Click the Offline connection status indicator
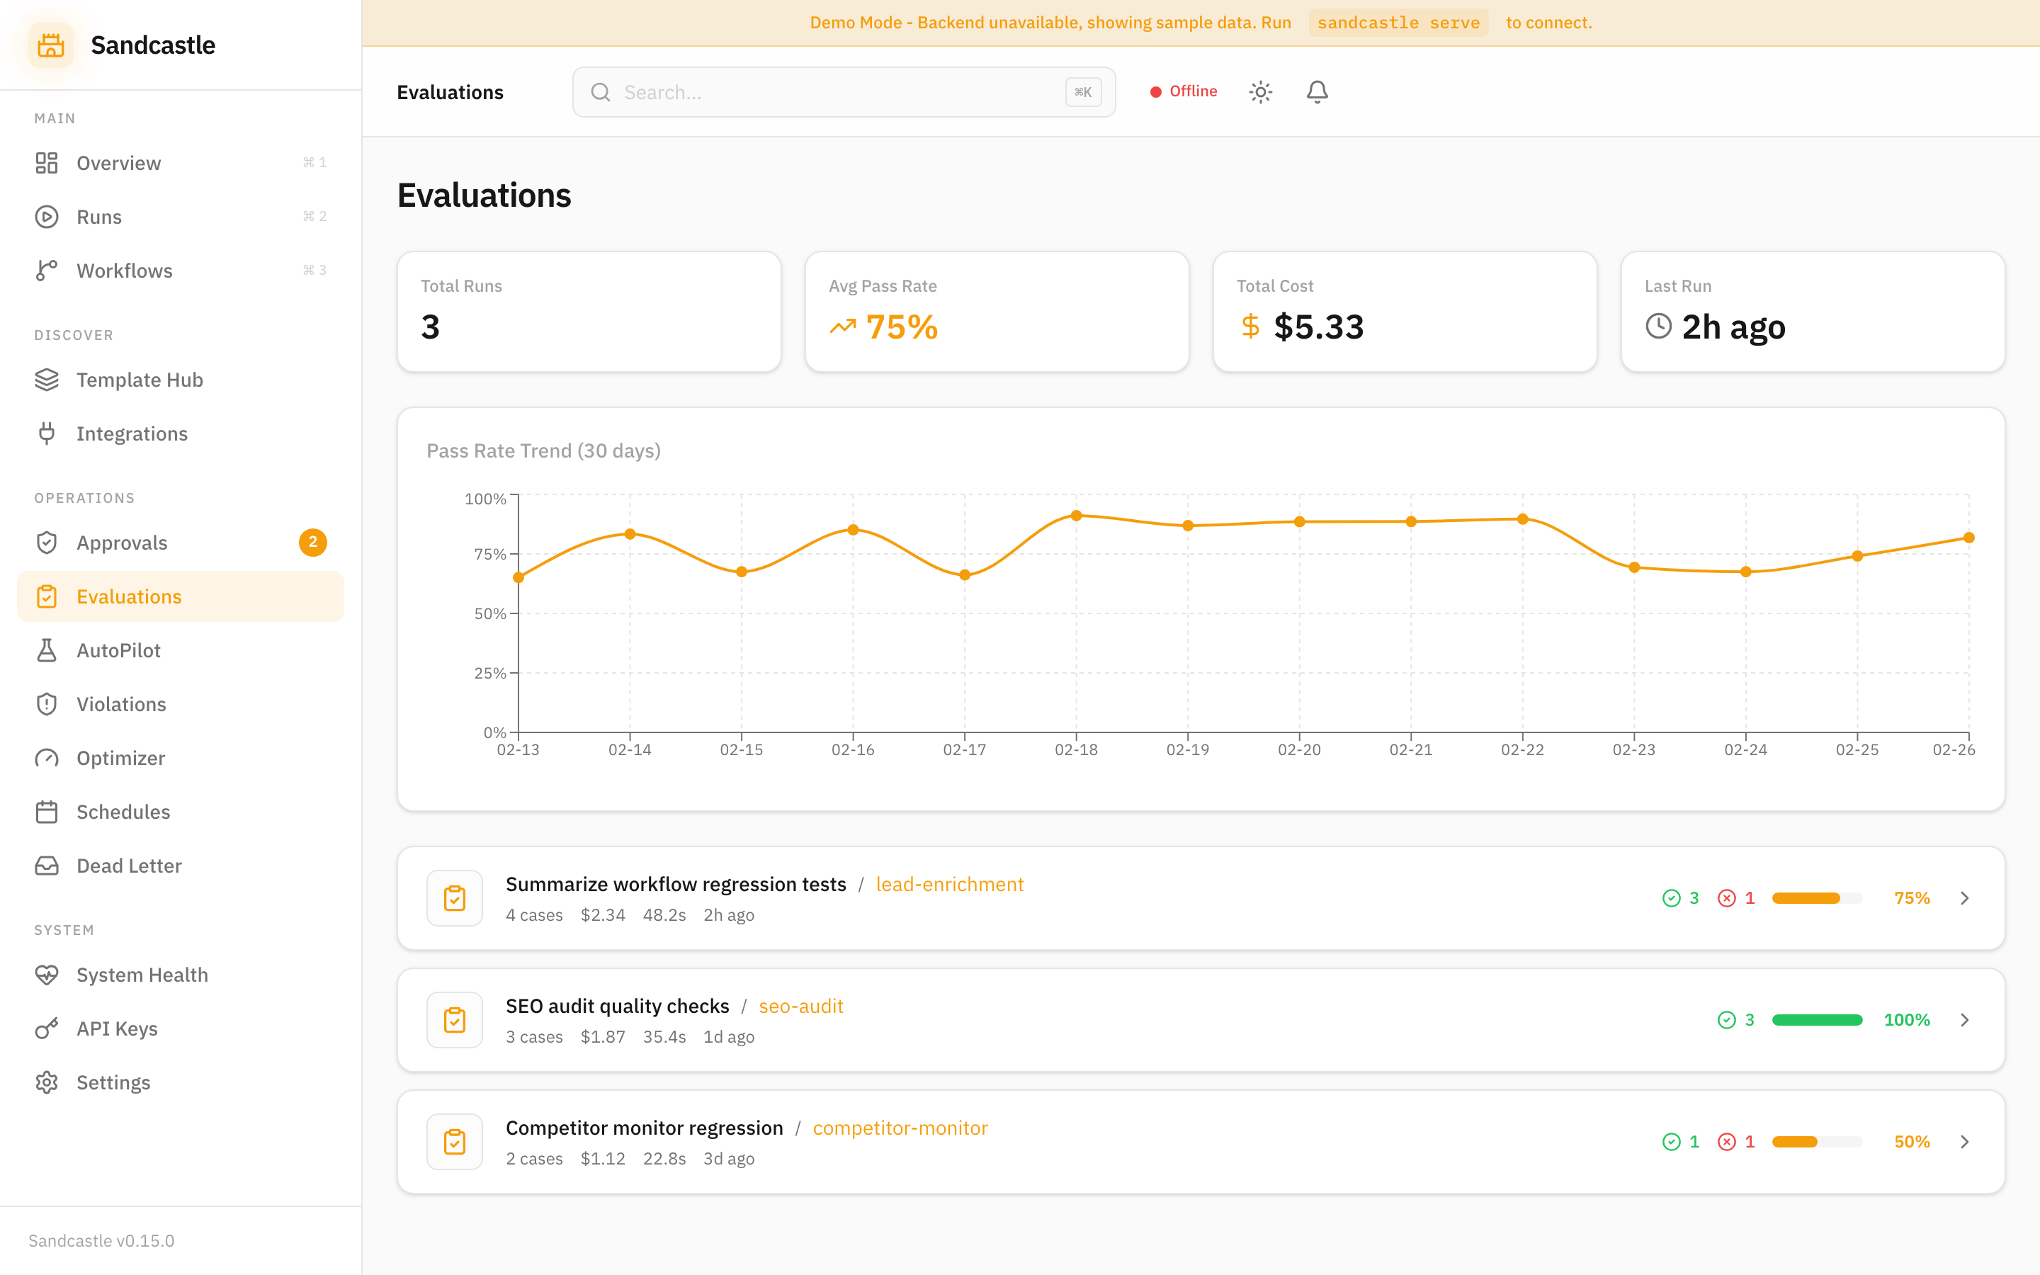2040x1275 pixels. 1184,91
